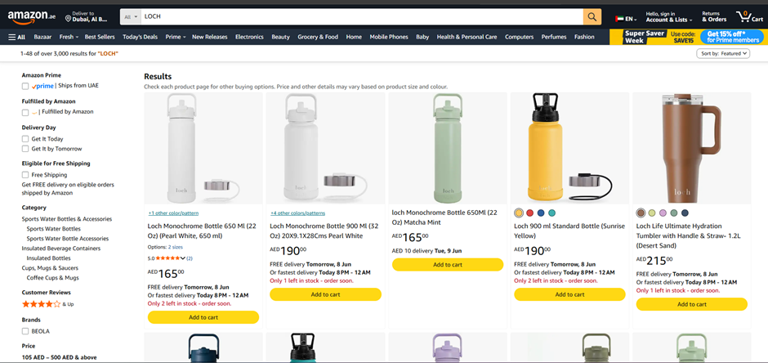
Task: Add Matcha Mint bottle to cart
Action: (x=448, y=265)
